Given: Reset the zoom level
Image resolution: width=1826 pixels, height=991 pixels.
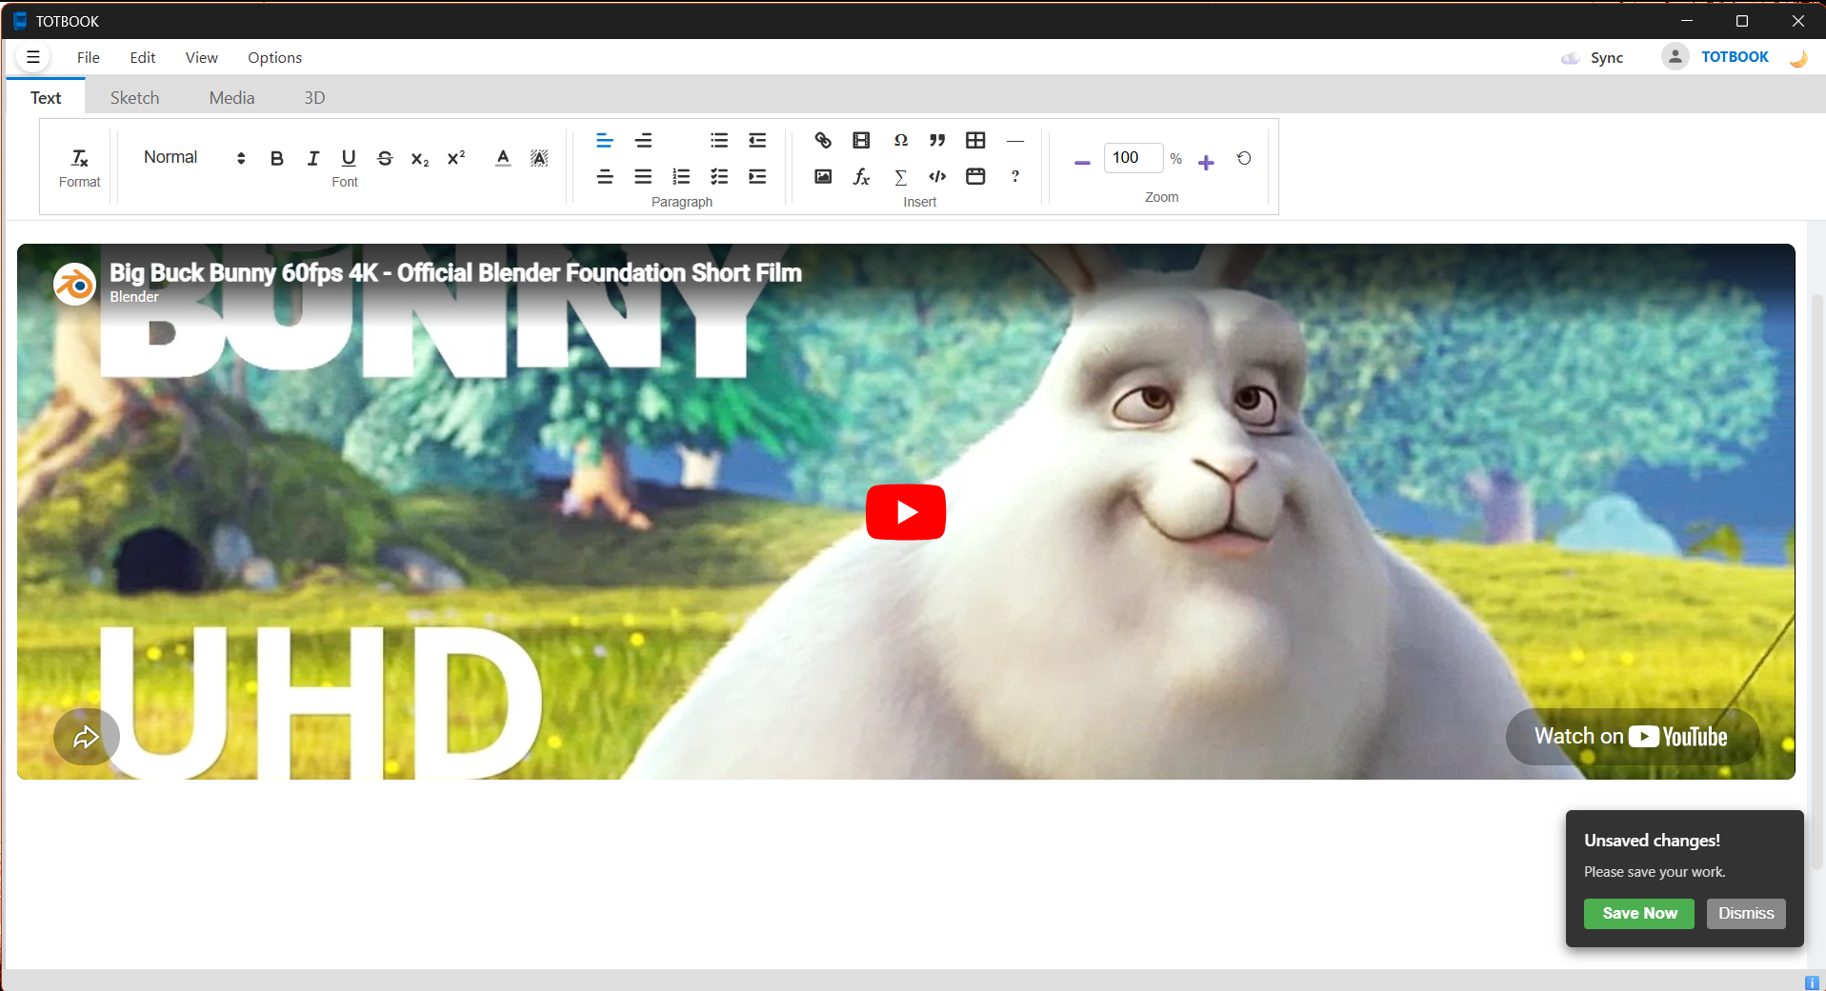Looking at the screenshot, I should [x=1244, y=159].
